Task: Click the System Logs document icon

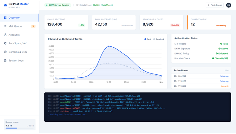Action: pyautogui.click(x=5, y=61)
